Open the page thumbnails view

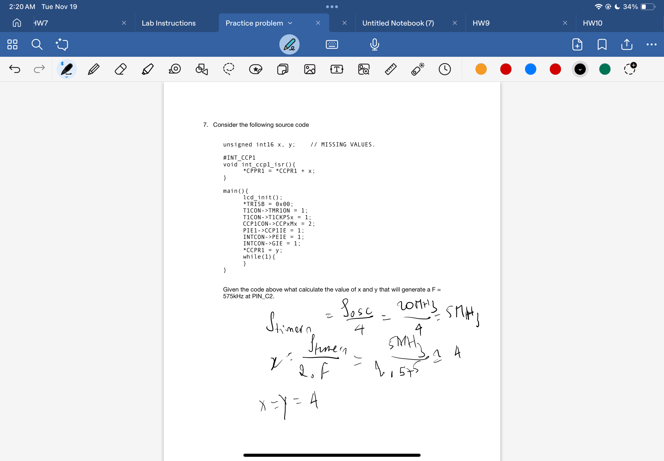12,44
